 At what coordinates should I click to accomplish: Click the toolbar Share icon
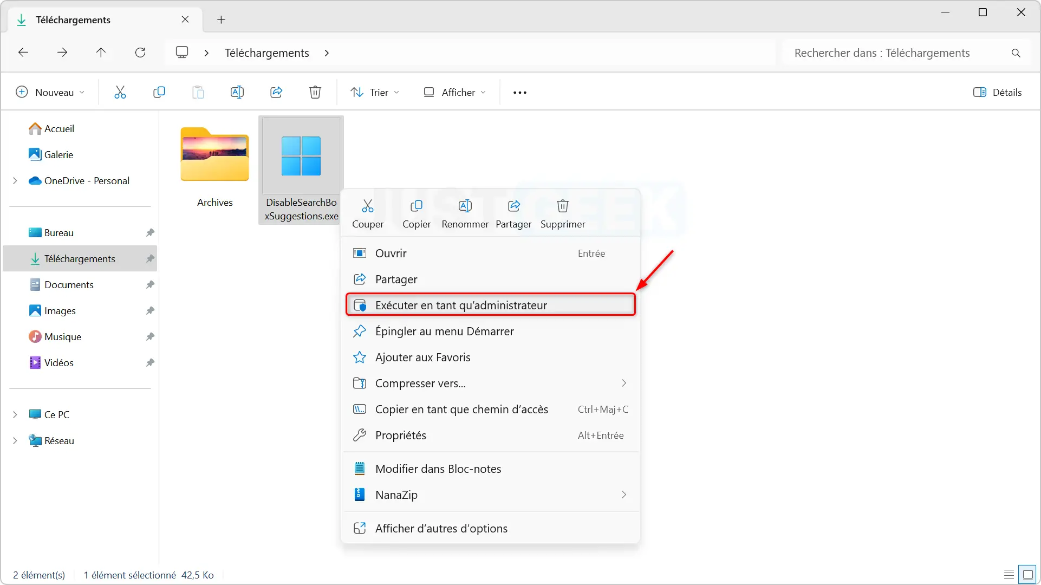[276, 93]
